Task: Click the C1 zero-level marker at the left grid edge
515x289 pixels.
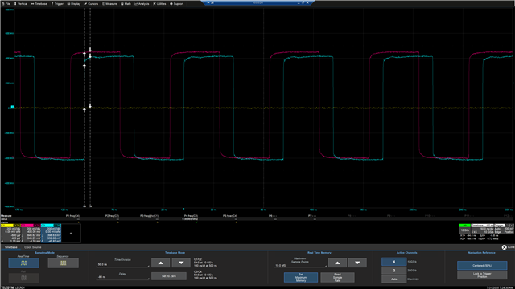Action: (x=13, y=107)
